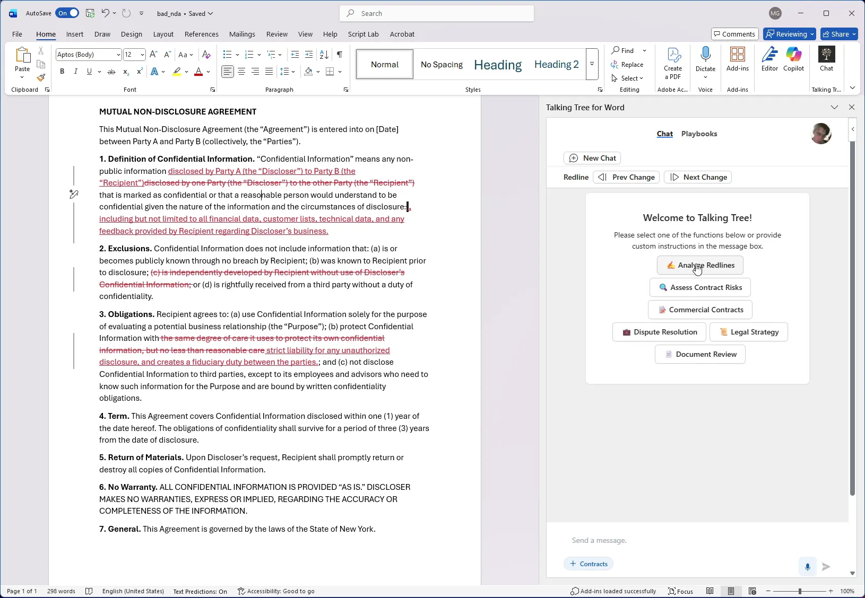Image resolution: width=865 pixels, height=598 pixels.
Task: Open Create a PDF Acrobat tool
Action: [673, 63]
